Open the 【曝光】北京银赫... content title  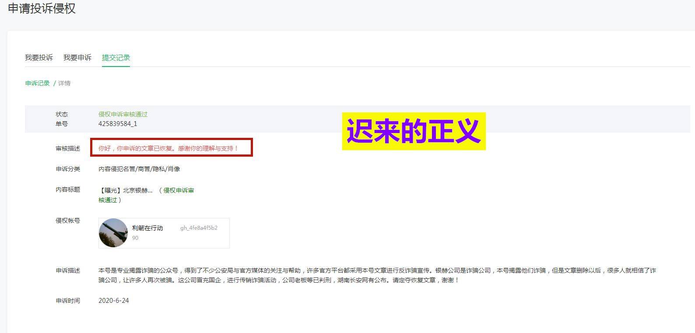pyautogui.click(x=126, y=190)
